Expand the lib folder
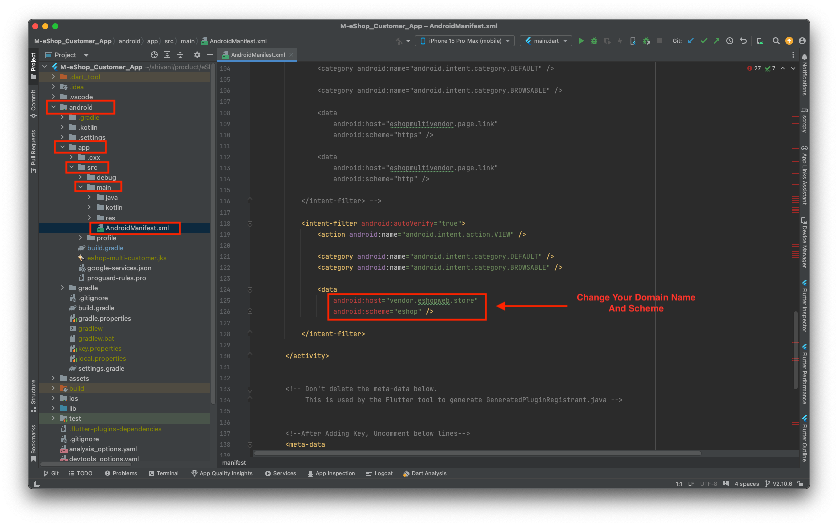 pos(53,408)
